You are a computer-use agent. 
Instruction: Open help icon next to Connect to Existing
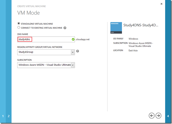[65, 28]
